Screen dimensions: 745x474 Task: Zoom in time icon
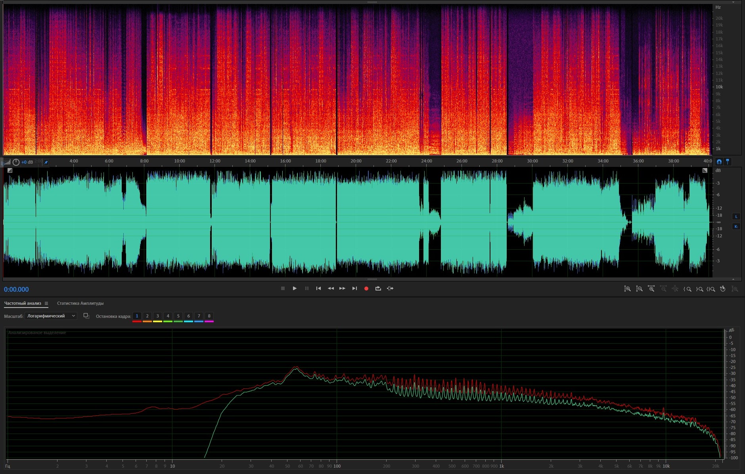pyautogui.click(x=651, y=289)
